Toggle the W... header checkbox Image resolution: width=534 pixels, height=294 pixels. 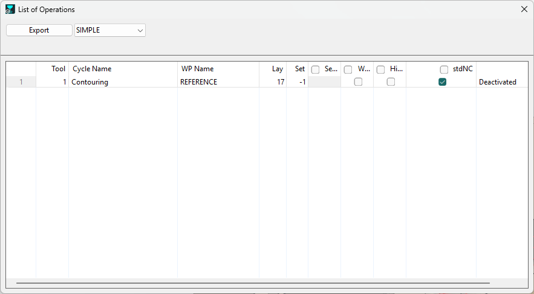pos(348,69)
